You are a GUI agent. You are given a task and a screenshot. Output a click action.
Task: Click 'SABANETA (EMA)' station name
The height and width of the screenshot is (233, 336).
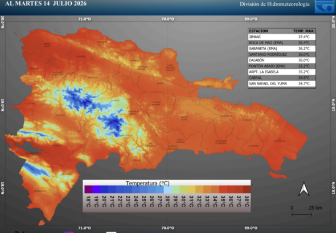[263, 48]
